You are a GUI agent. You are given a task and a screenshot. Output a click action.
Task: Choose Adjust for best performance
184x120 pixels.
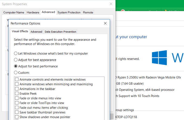(x=16, y=66)
